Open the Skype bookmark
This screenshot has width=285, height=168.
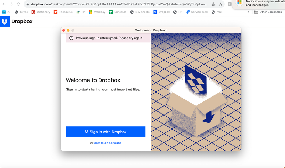tap(21, 12)
